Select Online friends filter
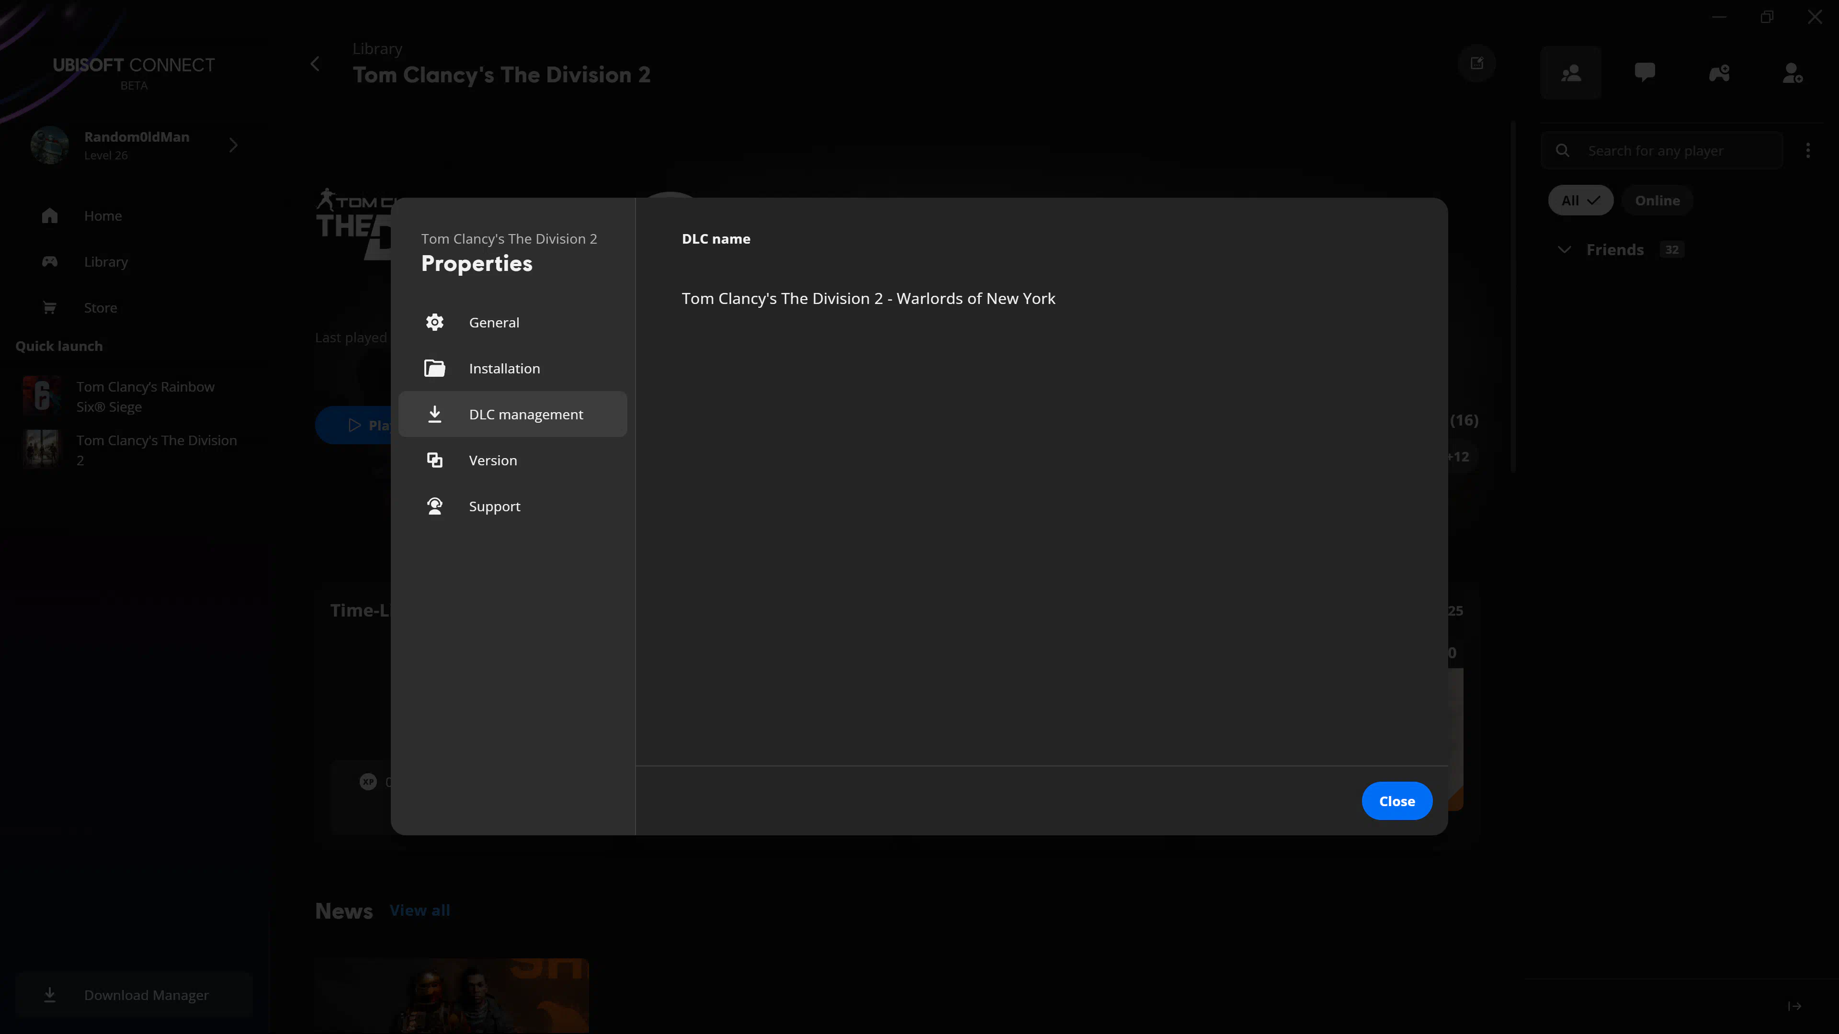Image resolution: width=1839 pixels, height=1034 pixels. (x=1657, y=201)
